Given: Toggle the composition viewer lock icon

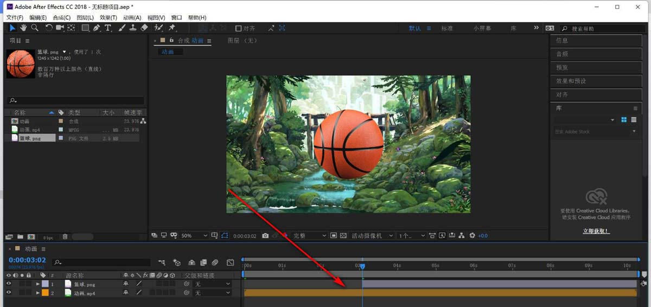Looking at the screenshot, I should click(171, 40).
